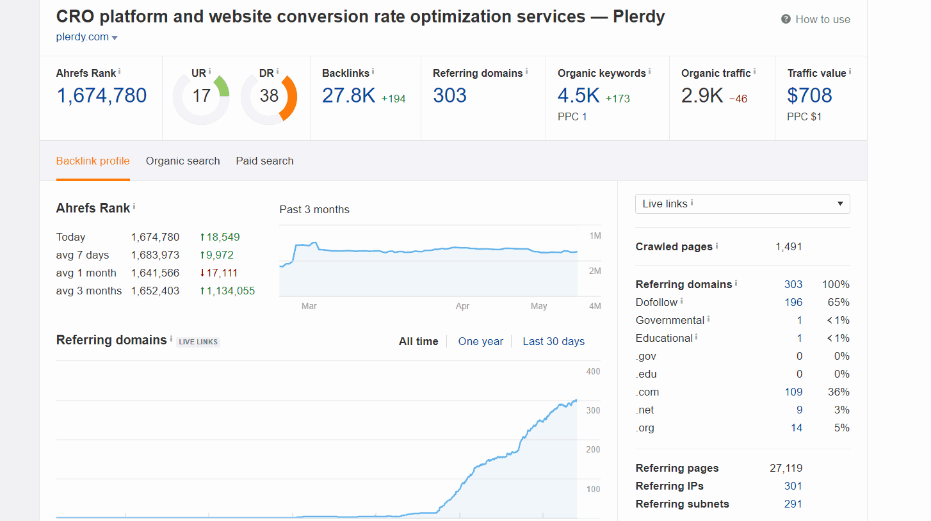This screenshot has height=521, width=931.
Task: Click the How to use link
Action: [823, 19]
